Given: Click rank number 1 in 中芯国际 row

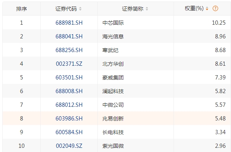Looking at the screenshot, I should click(22, 23).
